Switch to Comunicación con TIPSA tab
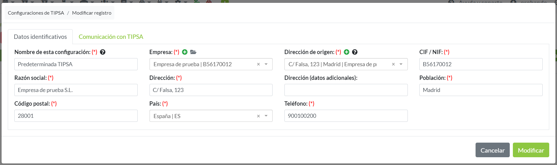 (x=111, y=37)
